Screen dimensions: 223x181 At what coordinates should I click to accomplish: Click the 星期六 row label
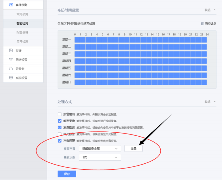tap(67, 75)
